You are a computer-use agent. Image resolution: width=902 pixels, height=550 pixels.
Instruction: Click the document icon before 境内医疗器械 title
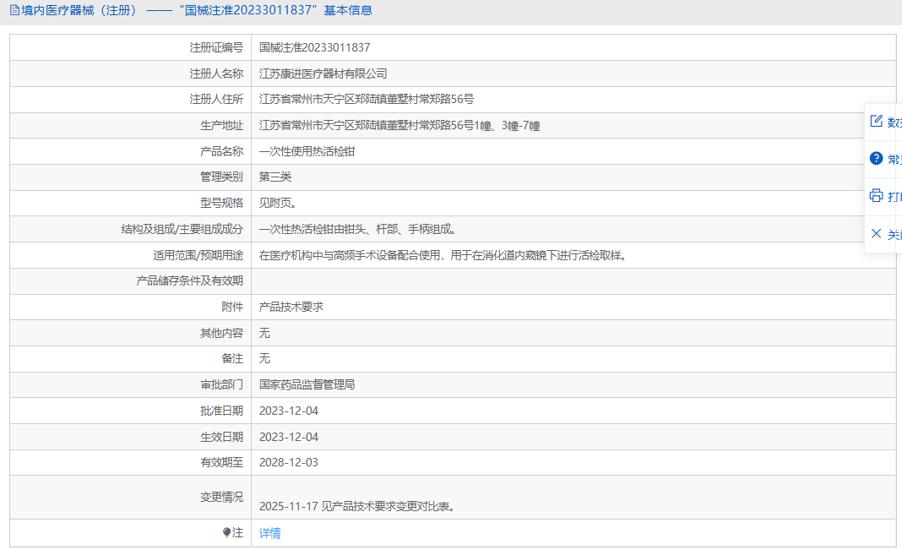tap(14, 11)
